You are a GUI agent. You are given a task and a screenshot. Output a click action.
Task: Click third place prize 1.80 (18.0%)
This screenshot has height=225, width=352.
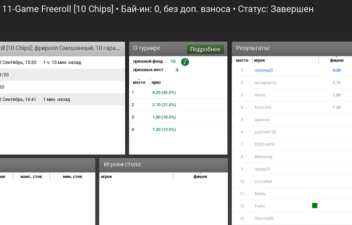pos(164,117)
